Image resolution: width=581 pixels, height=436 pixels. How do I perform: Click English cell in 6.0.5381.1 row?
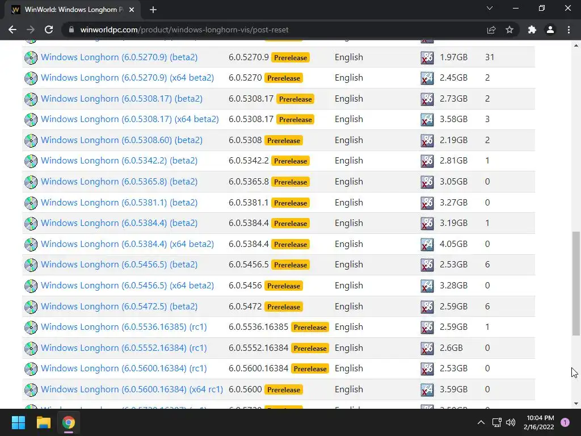(x=349, y=203)
